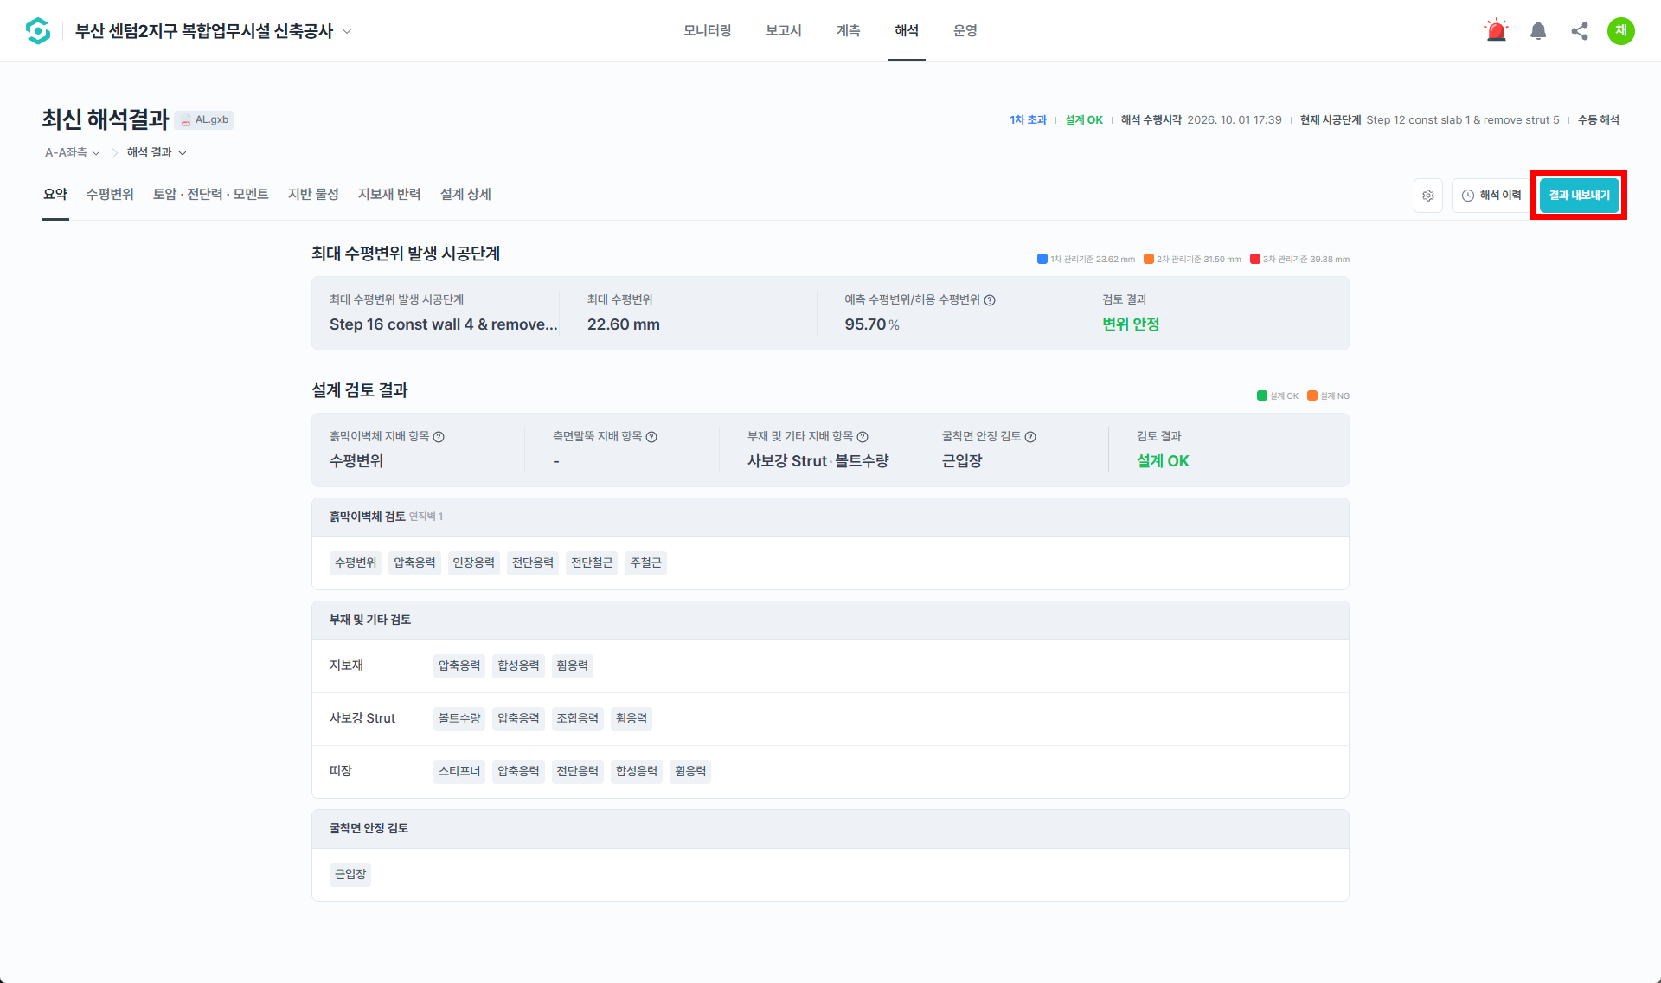Screen dimensions: 1661x983
Task: Open 해석 이력 history button
Action: tap(1491, 196)
